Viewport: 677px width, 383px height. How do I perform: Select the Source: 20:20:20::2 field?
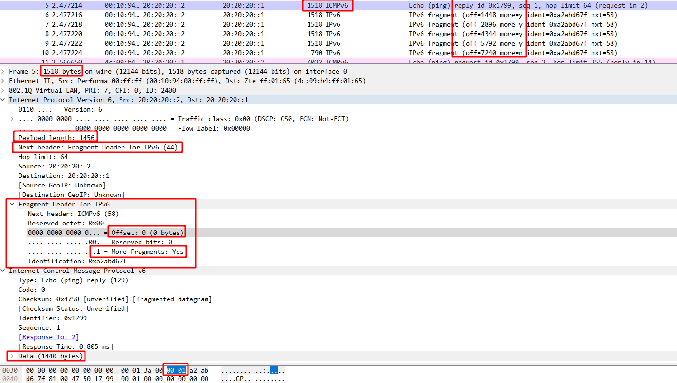click(55, 166)
